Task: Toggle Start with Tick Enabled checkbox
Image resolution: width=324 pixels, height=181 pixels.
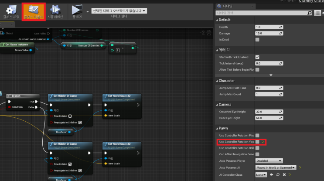Action: [x=257, y=57]
